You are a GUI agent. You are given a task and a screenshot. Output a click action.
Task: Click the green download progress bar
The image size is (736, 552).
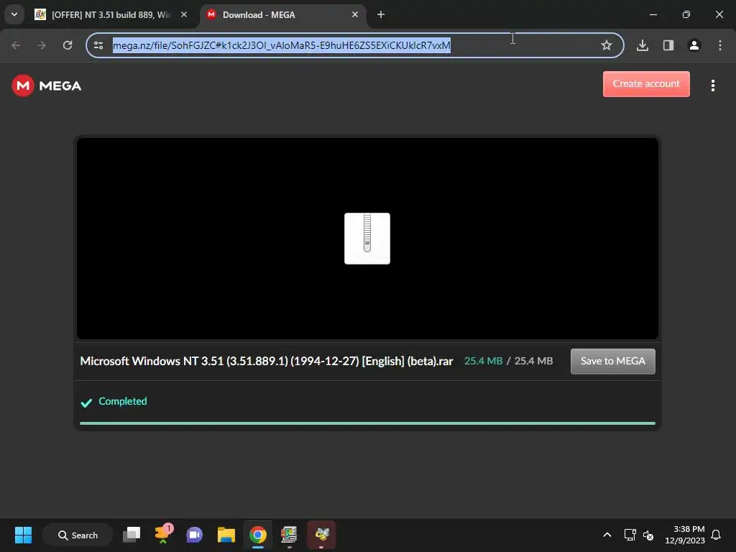tap(367, 423)
